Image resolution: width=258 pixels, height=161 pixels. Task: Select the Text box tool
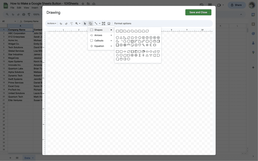(x=104, y=23)
